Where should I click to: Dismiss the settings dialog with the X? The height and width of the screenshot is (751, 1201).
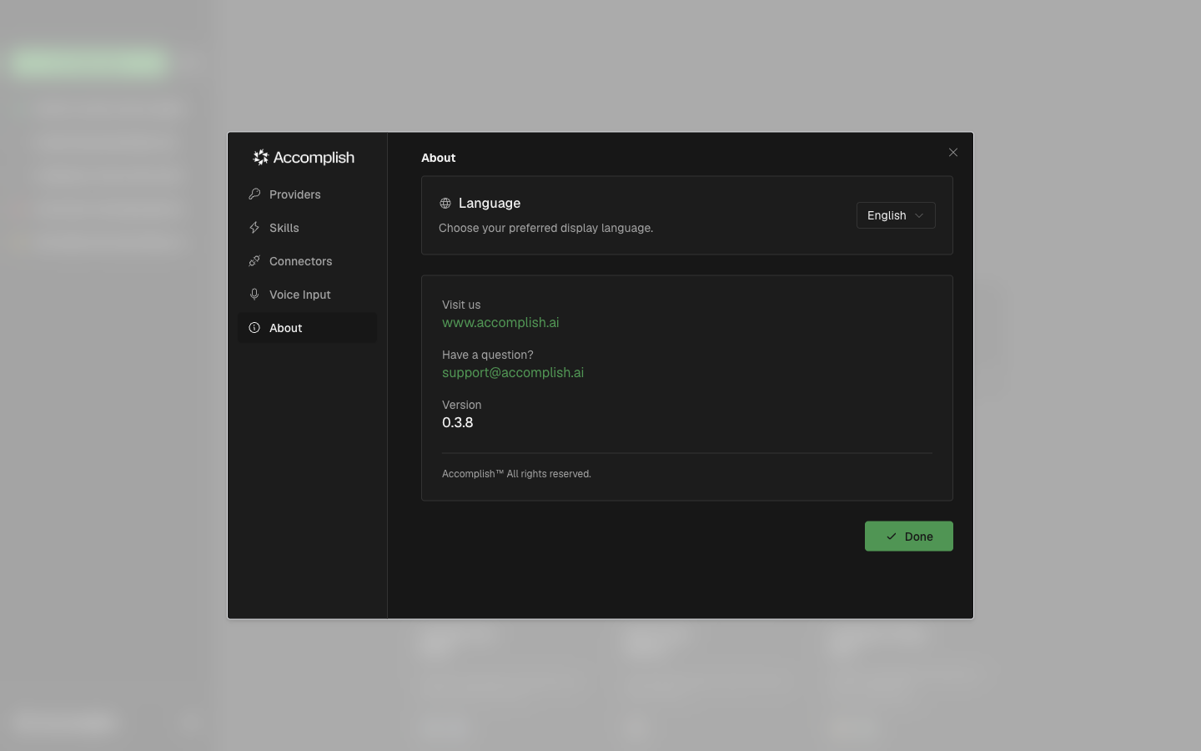tap(953, 153)
